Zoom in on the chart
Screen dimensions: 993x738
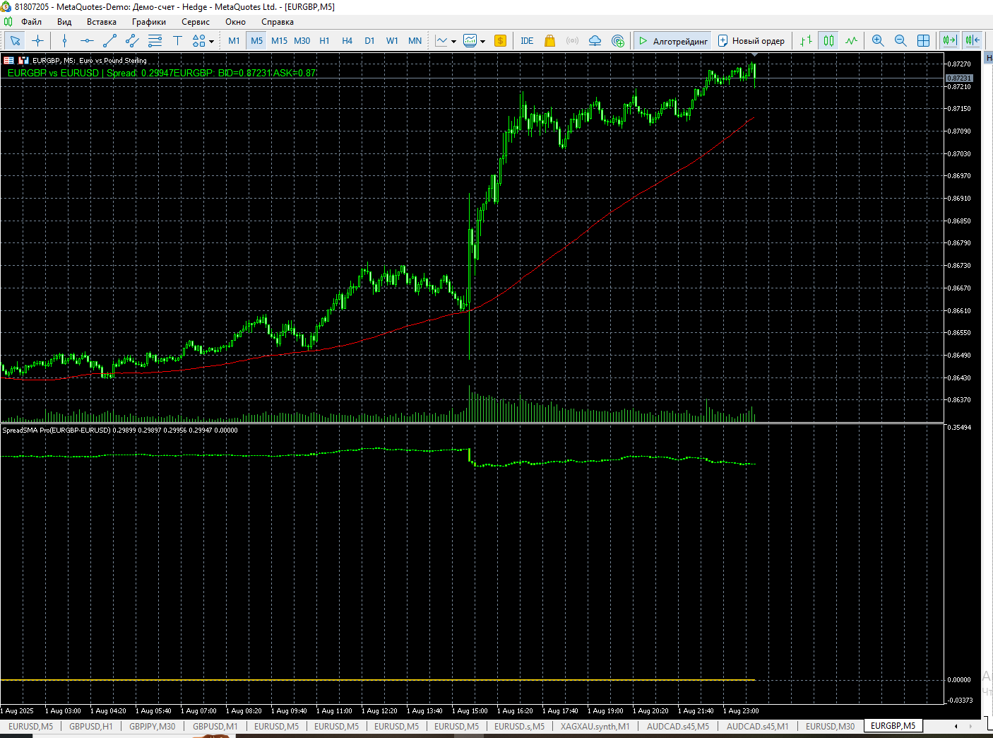click(x=878, y=41)
